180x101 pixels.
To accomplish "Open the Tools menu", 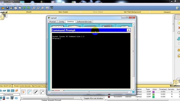I will pyautogui.click(x=21, y=4).
